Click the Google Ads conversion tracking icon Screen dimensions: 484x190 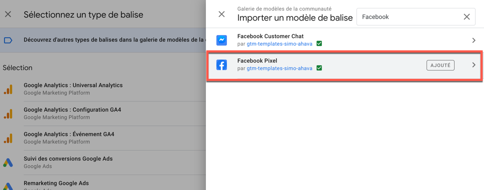coord(8,162)
